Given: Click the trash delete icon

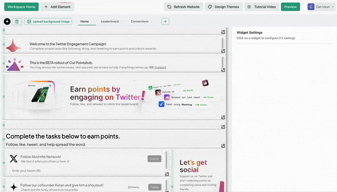Looking at the screenshot, I should [x=17, y=21].
